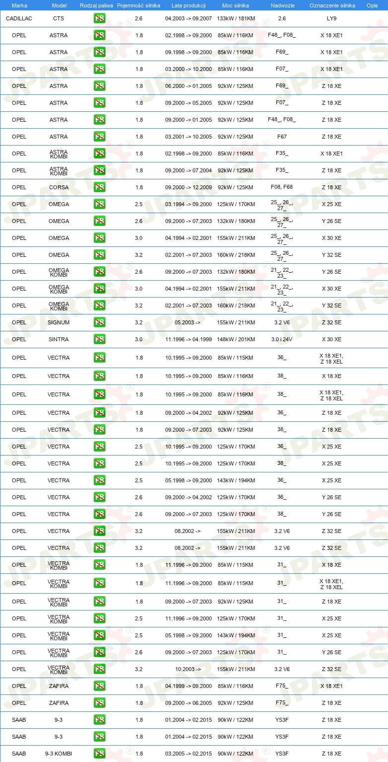This screenshot has height=762, width=388.
Task: Click the Oznaczenie silnika column header
Action: (332, 5)
